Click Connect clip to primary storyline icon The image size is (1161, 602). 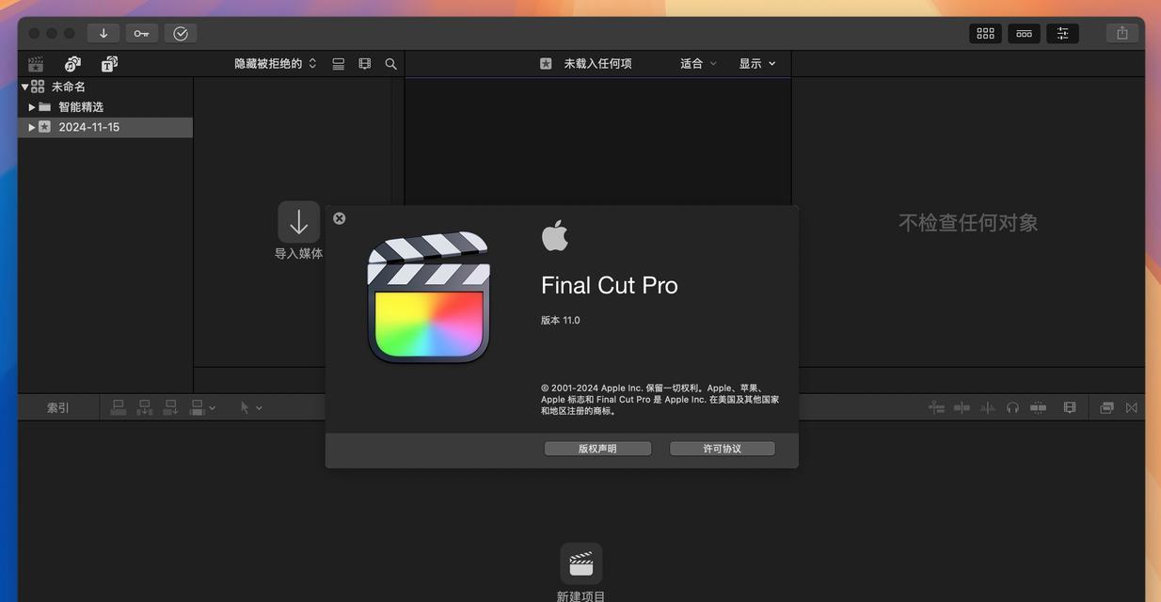click(x=119, y=407)
